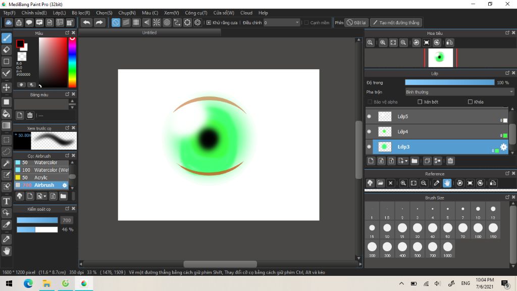
Task: Select the rectangular Select tool
Action: click(x=6, y=140)
